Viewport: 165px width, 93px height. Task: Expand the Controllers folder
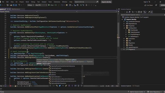[124, 39]
